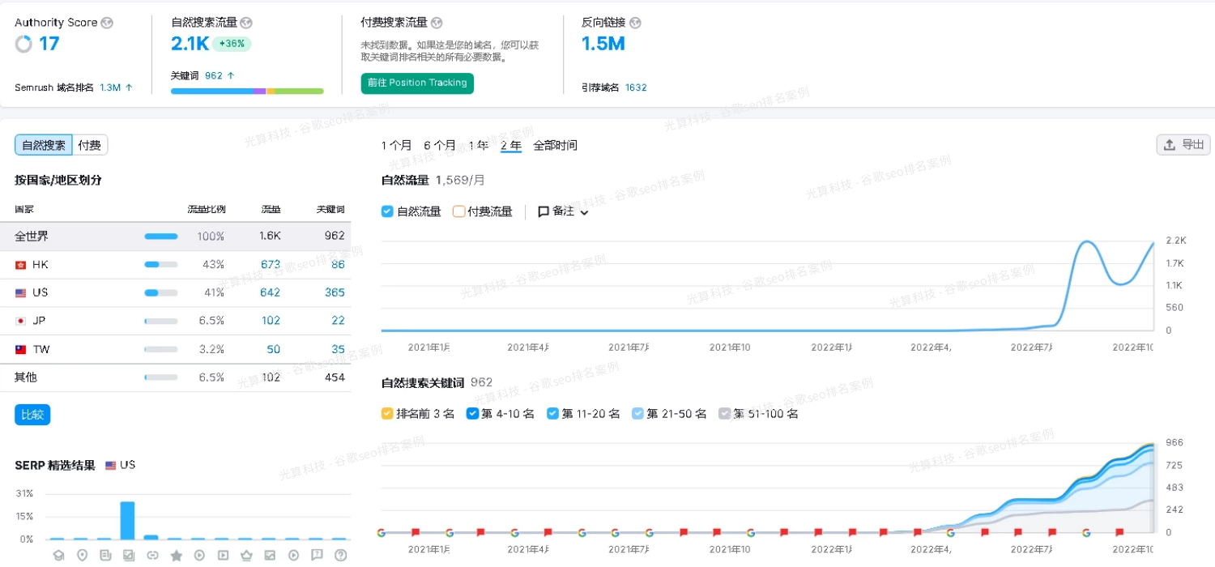Switch to the 付费 tab
The image size is (1215, 567).
[90, 145]
